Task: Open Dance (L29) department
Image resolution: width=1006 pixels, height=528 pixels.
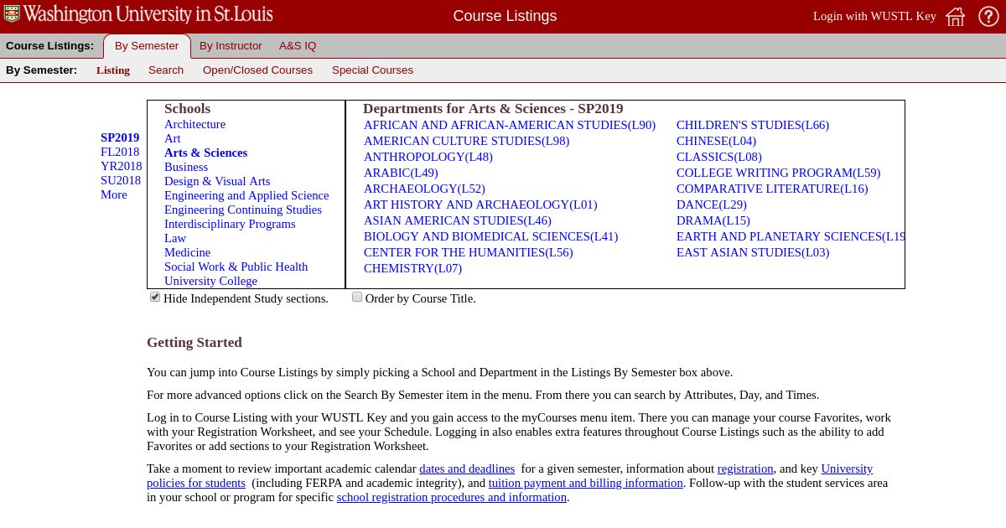Action: (712, 204)
